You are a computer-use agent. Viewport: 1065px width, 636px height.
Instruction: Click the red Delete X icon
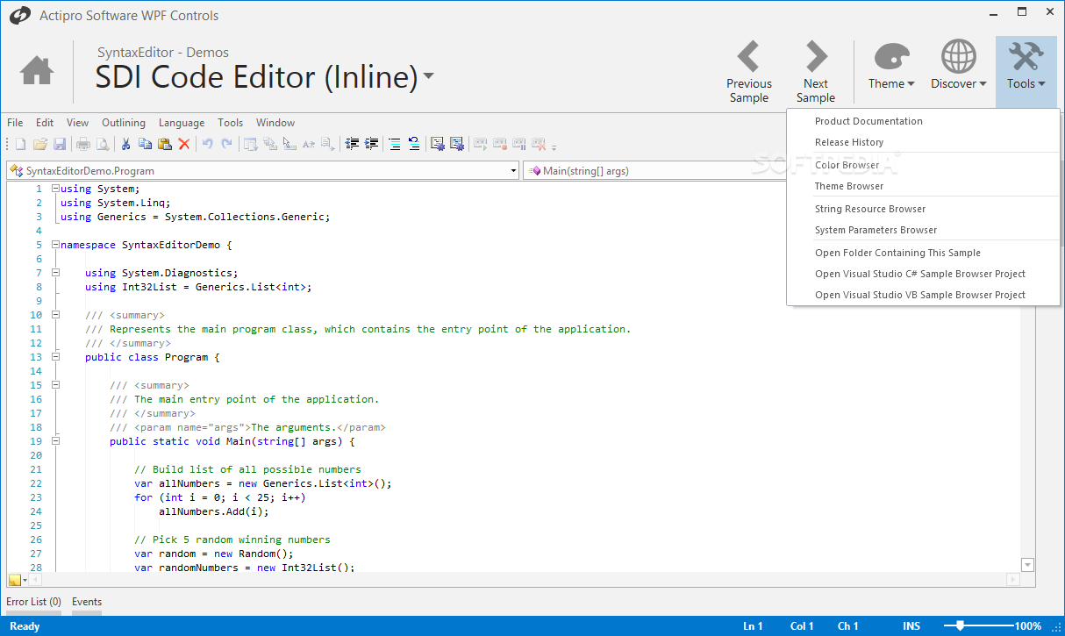(x=184, y=144)
